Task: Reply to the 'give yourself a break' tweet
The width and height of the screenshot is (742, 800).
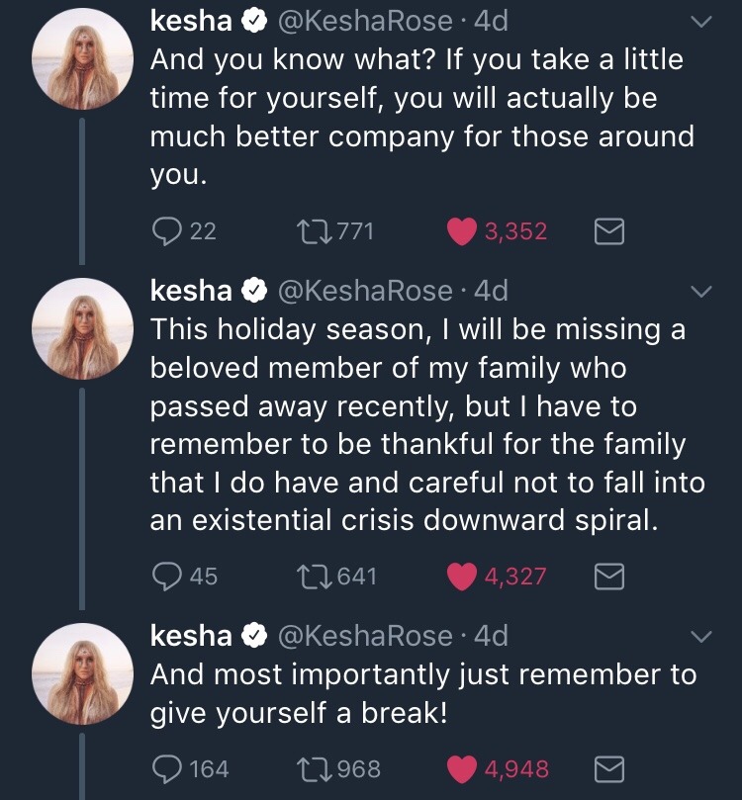Action: [165, 768]
